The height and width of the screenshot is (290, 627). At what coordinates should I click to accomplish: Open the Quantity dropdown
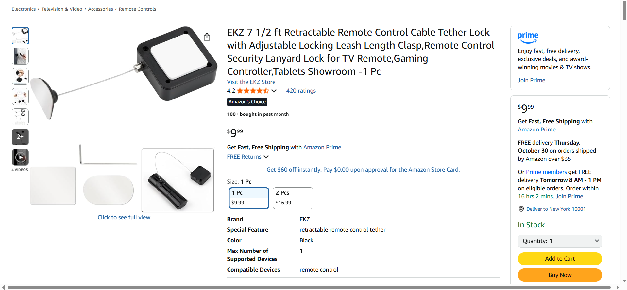click(x=560, y=241)
